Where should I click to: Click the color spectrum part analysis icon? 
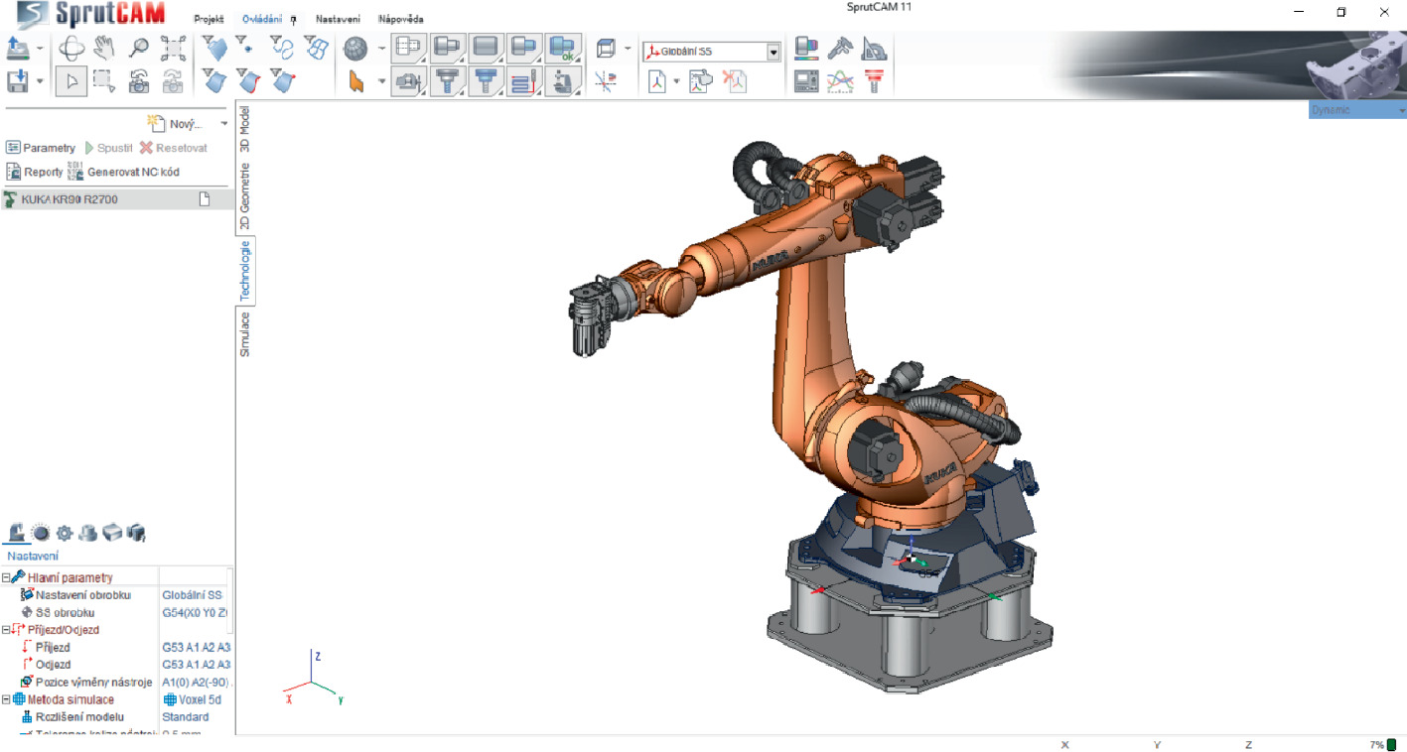click(806, 48)
